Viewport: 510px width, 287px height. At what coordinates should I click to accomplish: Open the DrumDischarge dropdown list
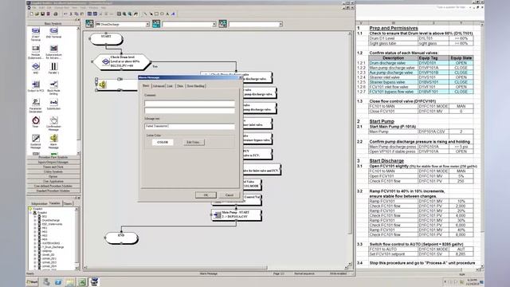147,25
